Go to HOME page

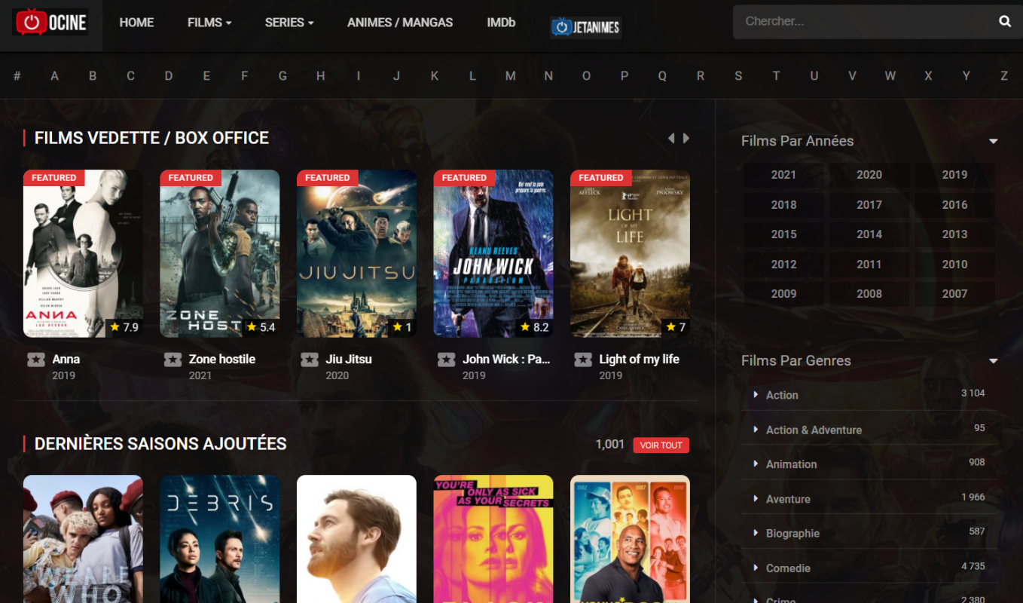[136, 23]
